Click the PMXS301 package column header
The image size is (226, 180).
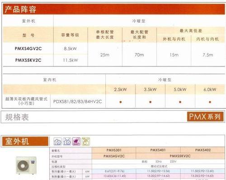tap(114, 150)
